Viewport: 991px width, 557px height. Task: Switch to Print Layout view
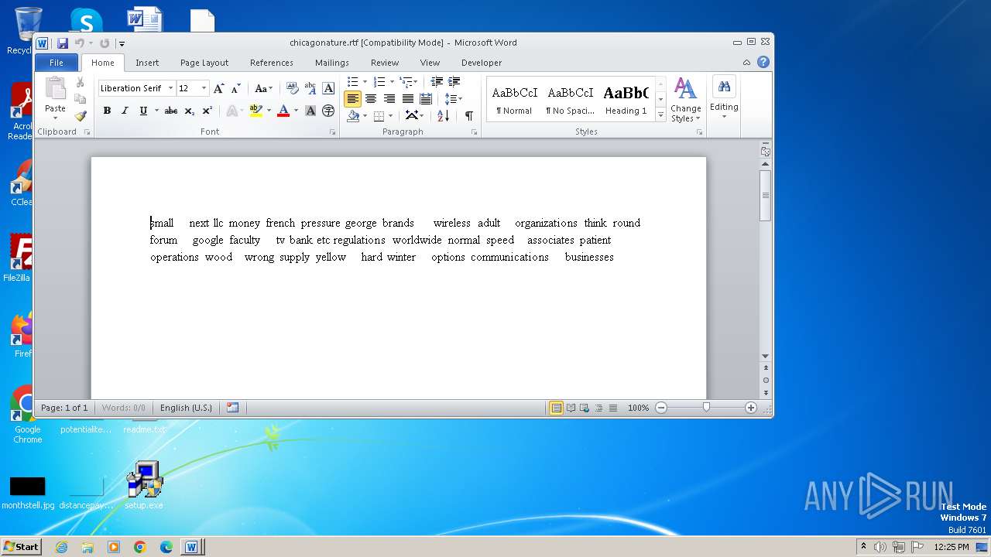tap(556, 408)
